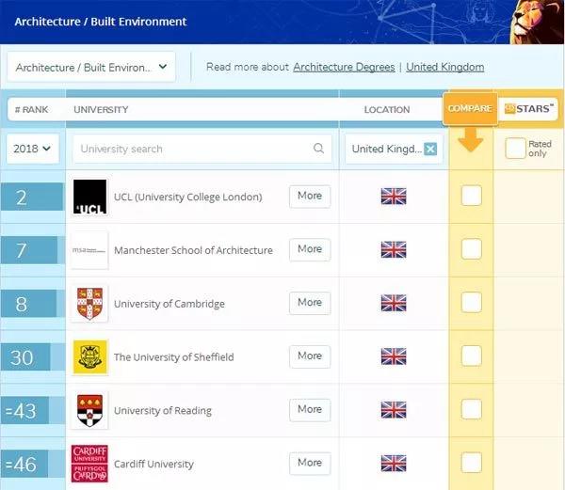Image resolution: width=565 pixels, height=490 pixels.
Task: Click More for Cardiff University
Action: [310, 463]
